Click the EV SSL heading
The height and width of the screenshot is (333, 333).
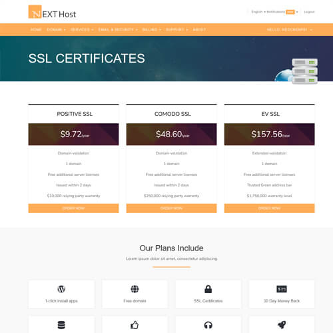pyautogui.click(x=270, y=114)
